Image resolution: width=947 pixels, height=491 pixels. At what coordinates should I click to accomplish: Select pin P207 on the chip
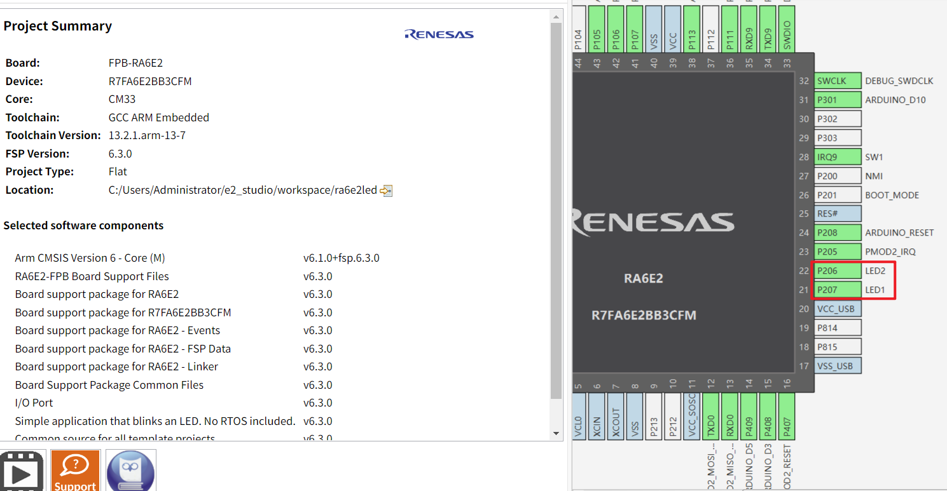click(x=838, y=290)
